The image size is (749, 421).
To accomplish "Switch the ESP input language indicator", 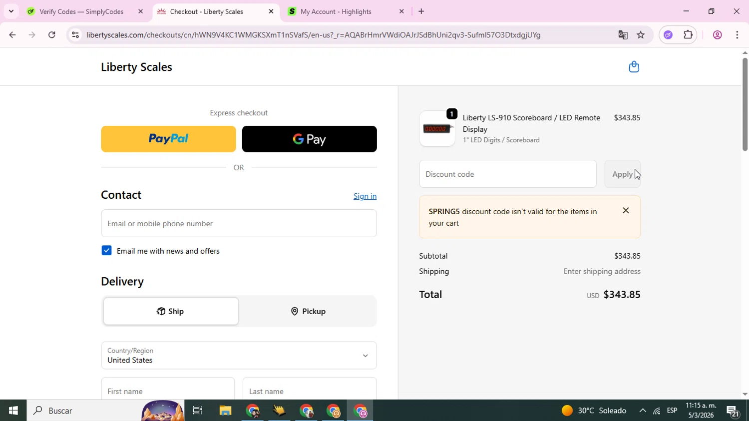I will [x=672, y=411].
